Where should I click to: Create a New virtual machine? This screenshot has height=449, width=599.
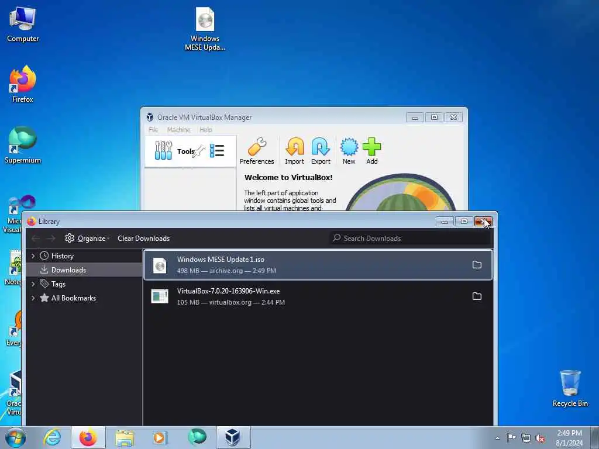349,151
